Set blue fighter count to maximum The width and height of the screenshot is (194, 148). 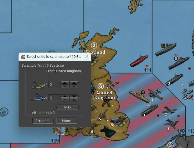click(x=74, y=96)
